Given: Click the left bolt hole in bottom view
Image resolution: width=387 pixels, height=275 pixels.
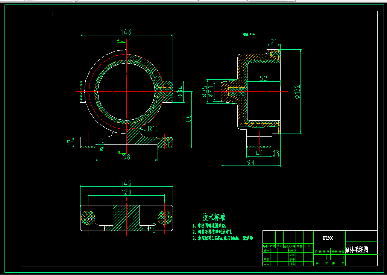Looking at the screenshot, I should 88,218.
